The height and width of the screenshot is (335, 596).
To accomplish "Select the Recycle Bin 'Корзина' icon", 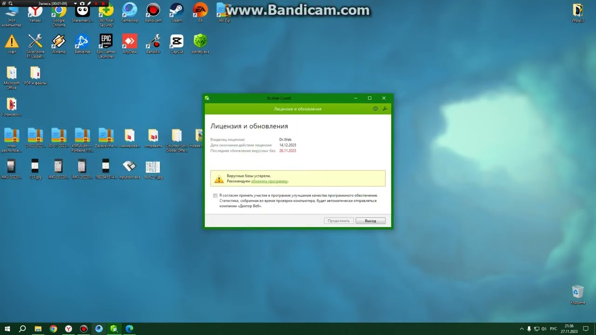I will (578, 295).
